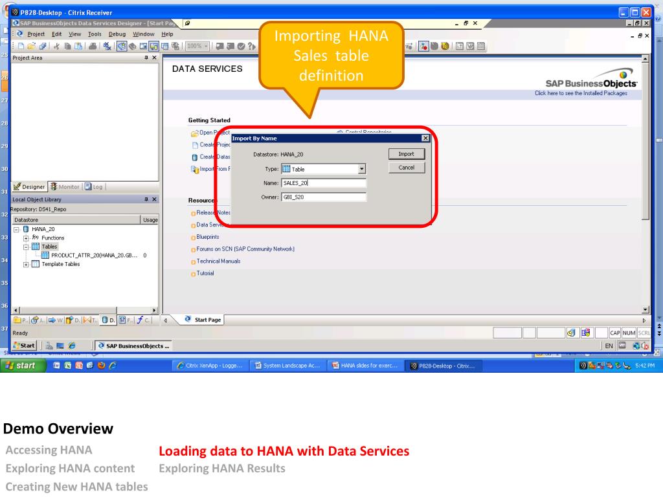Click the Save All toolbar icon
This screenshot has height=497, width=663.
point(43,46)
